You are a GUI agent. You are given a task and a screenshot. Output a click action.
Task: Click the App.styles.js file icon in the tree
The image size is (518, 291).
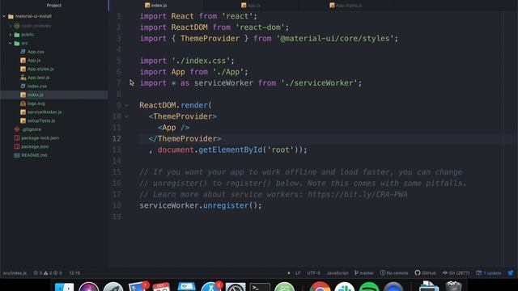[x=23, y=69]
